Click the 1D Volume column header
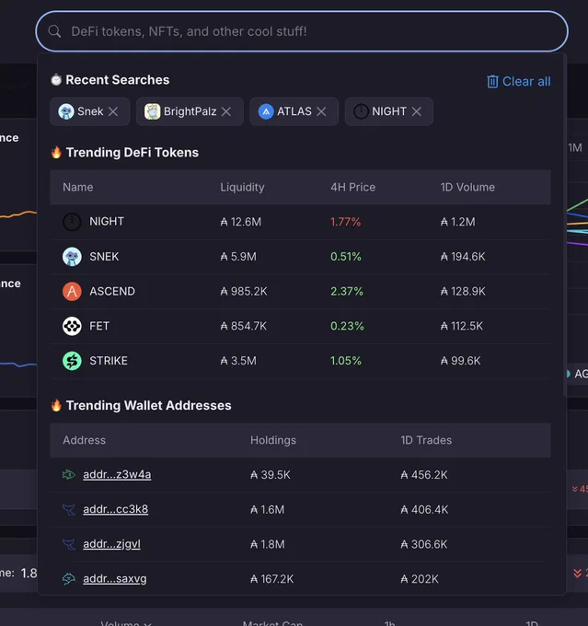Image resolution: width=588 pixels, height=626 pixels. 467,187
